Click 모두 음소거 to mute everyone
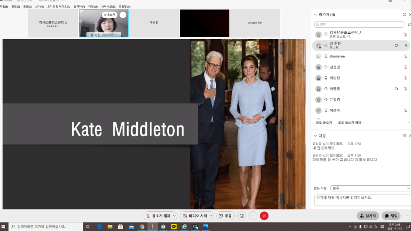 click(x=324, y=123)
